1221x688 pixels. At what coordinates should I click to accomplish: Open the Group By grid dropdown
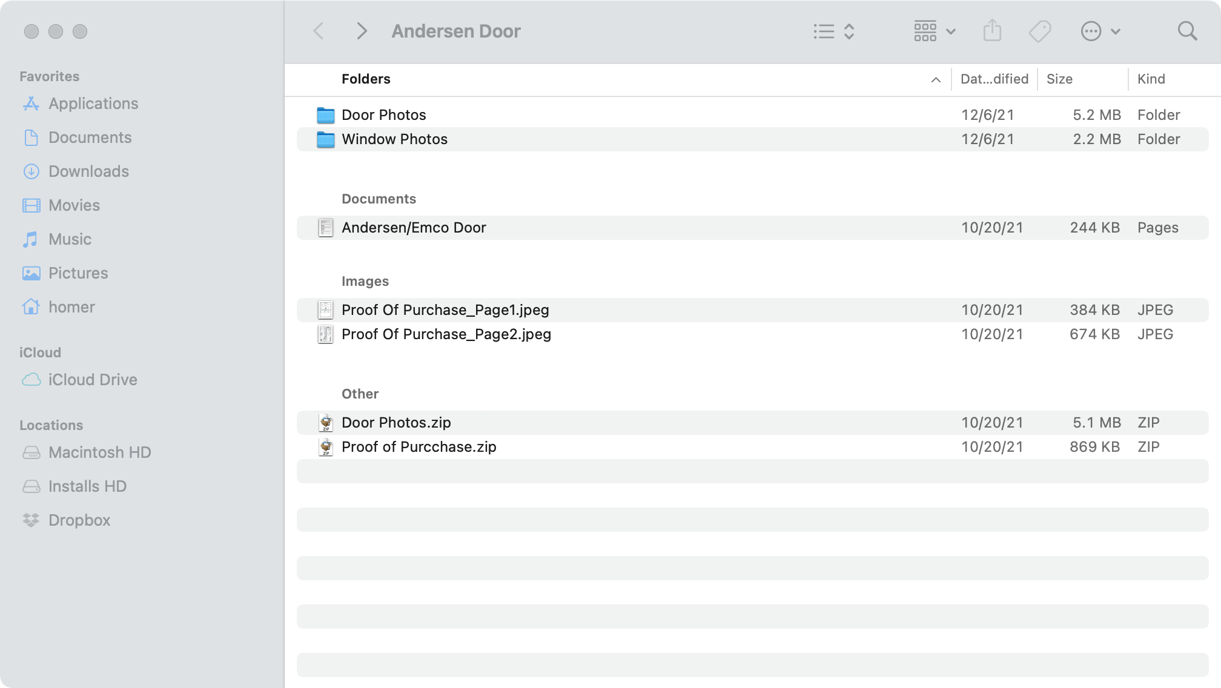(935, 31)
